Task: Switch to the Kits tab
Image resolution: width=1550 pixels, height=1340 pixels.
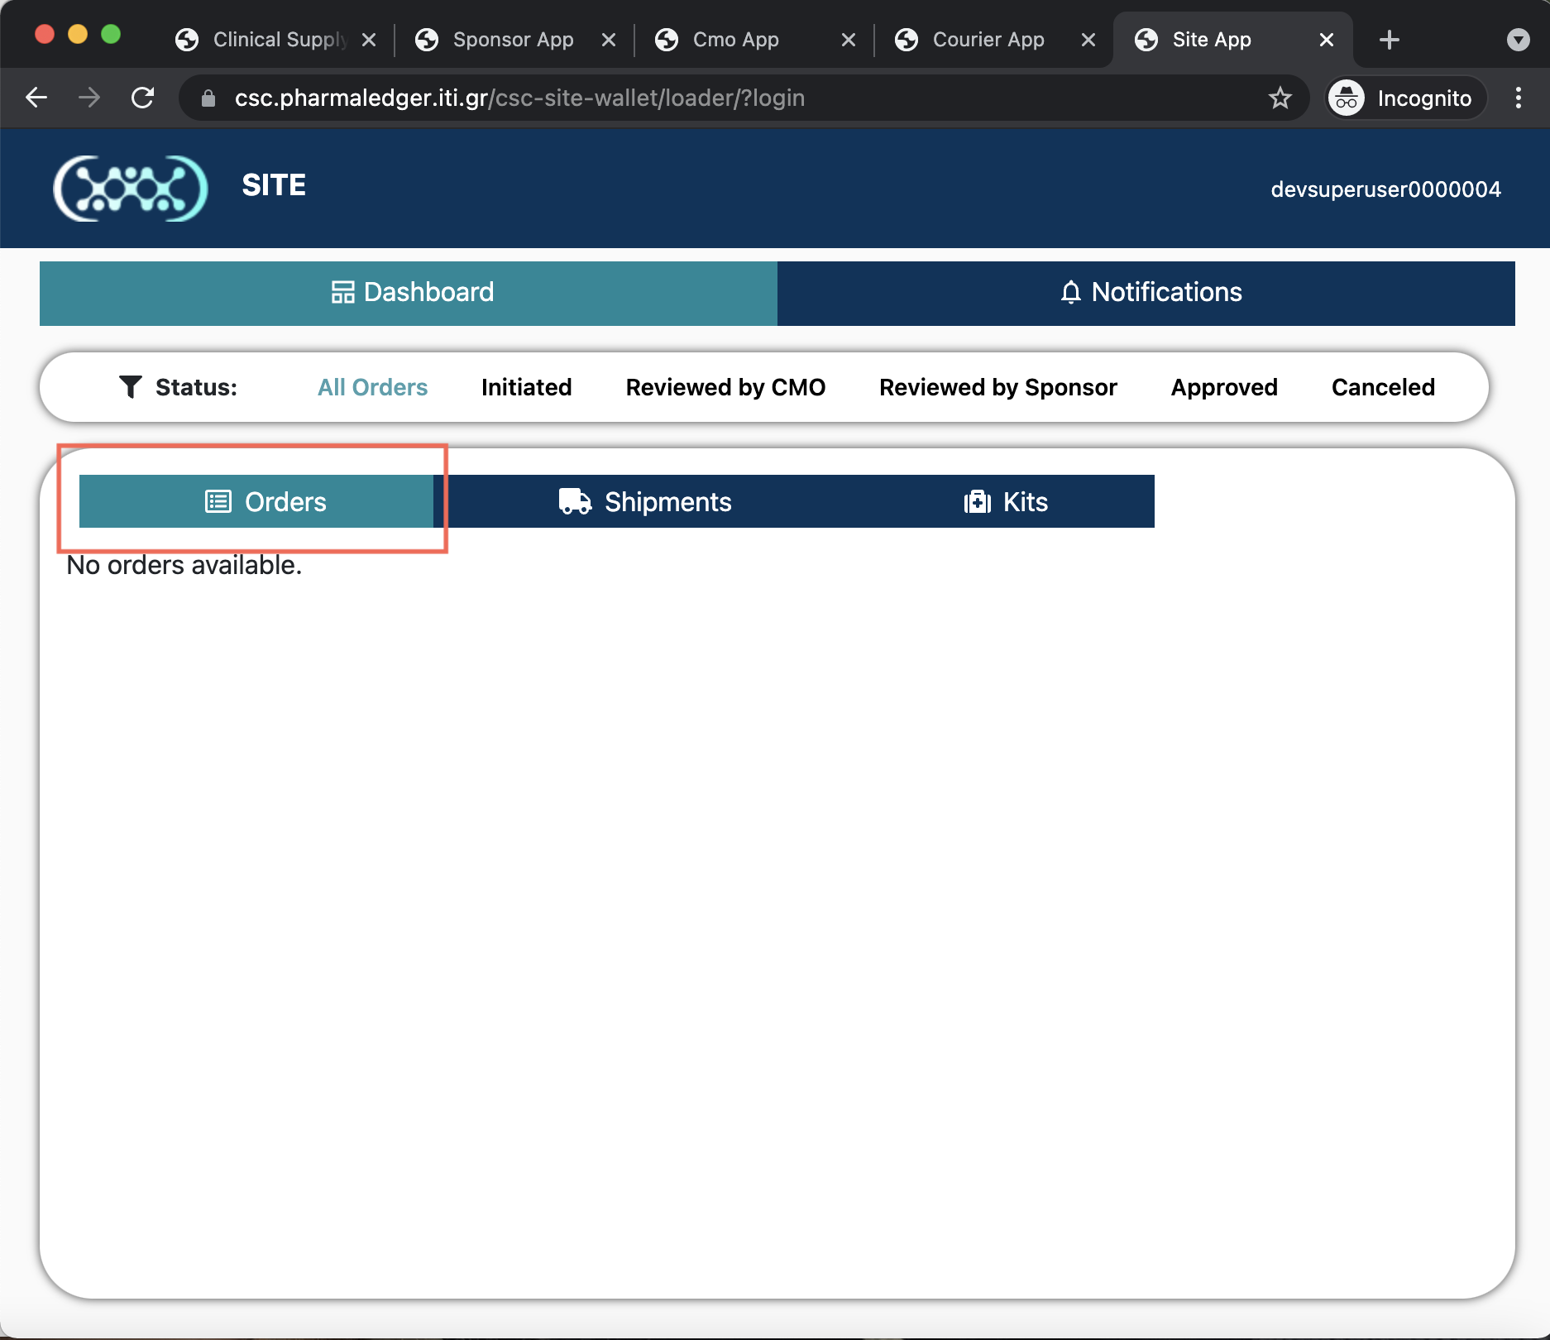Action: pos(1006,501)
